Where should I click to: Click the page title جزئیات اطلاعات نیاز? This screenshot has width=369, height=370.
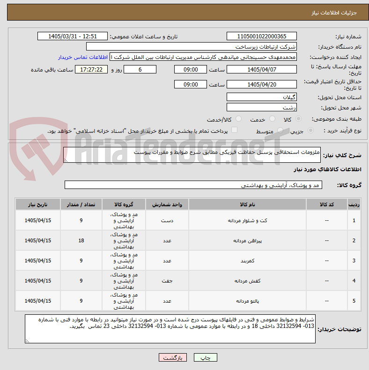(x=334, y=13)
